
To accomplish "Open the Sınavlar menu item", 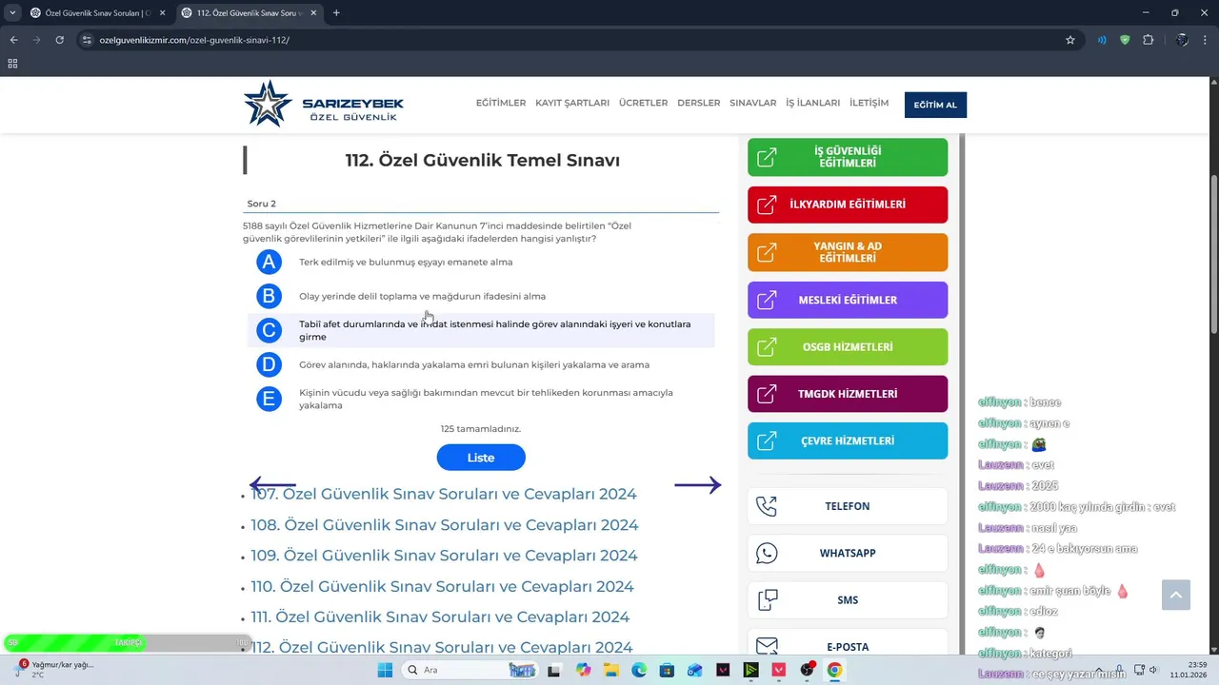I will [752, 104].
